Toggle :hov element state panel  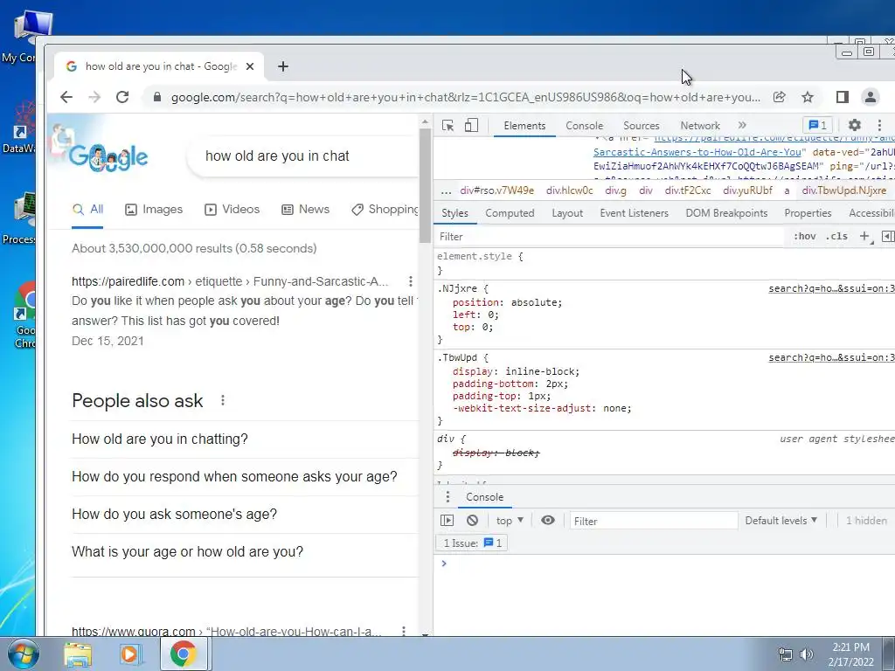tap(804, 236)
